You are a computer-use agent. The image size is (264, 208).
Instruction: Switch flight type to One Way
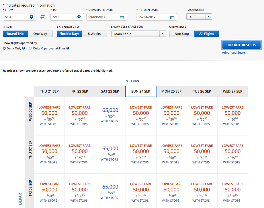[x=40, y=34]
